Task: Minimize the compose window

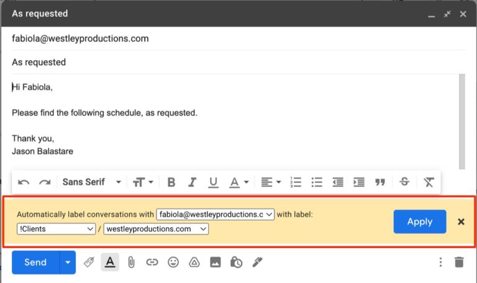Action: click(432, 15)
